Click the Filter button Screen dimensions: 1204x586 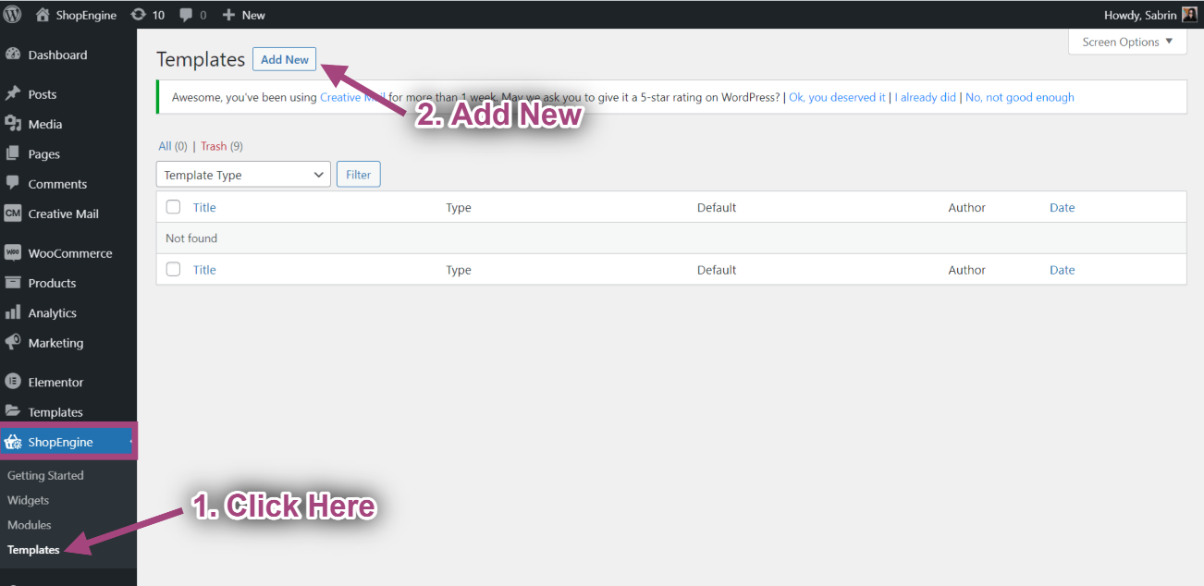pyautogui.click(x=359, y=175)
